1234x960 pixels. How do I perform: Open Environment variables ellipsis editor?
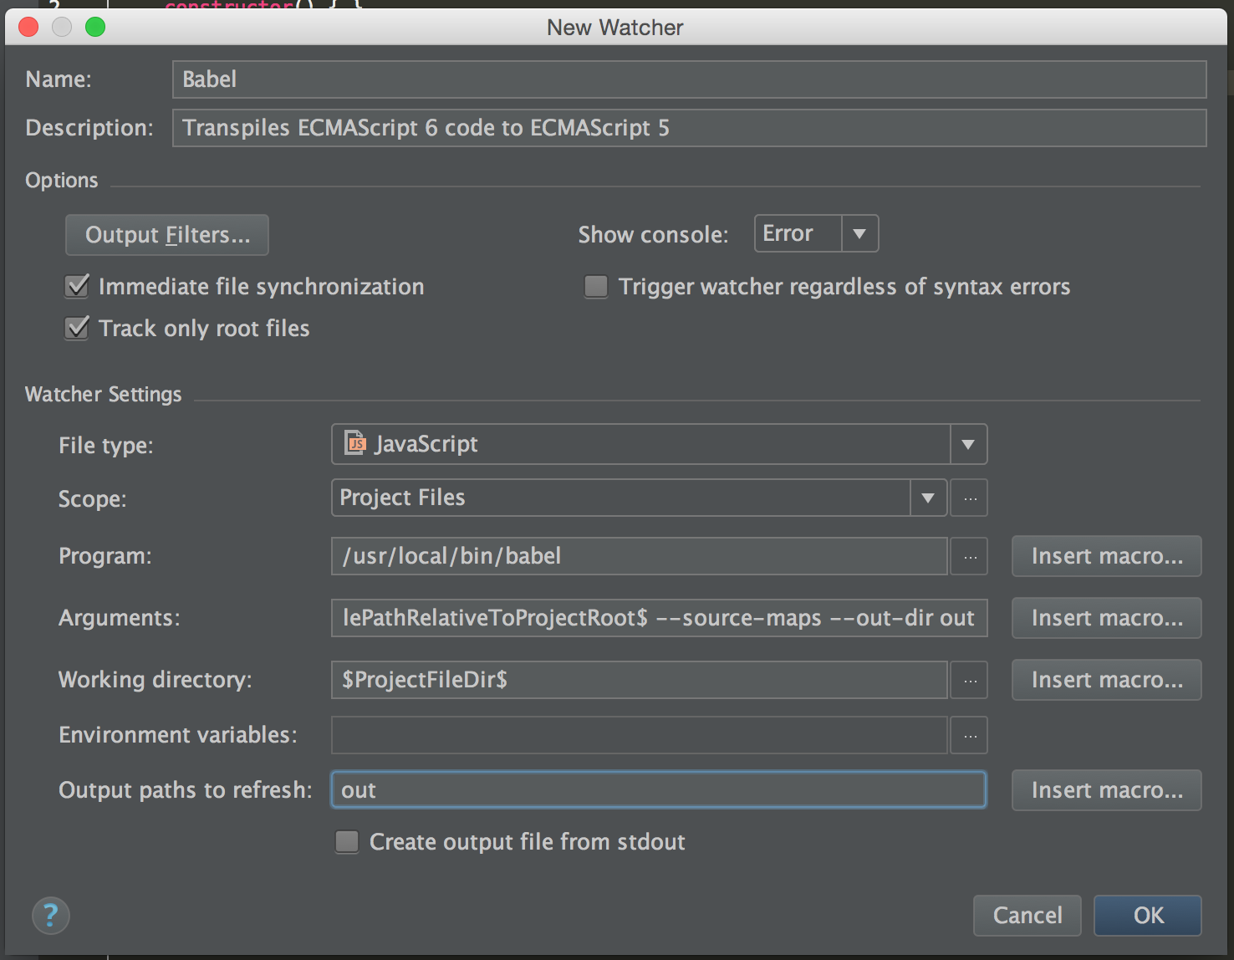point(970,735)
